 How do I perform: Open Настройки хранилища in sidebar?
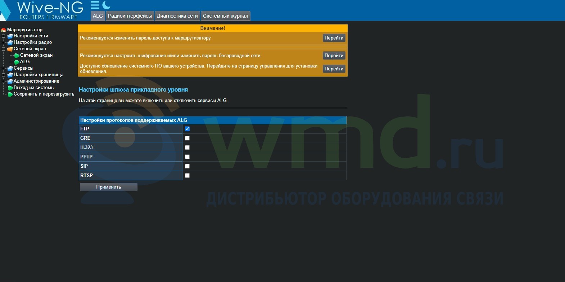(39, 75)
